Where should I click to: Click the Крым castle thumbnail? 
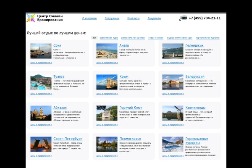pos(107,82)
